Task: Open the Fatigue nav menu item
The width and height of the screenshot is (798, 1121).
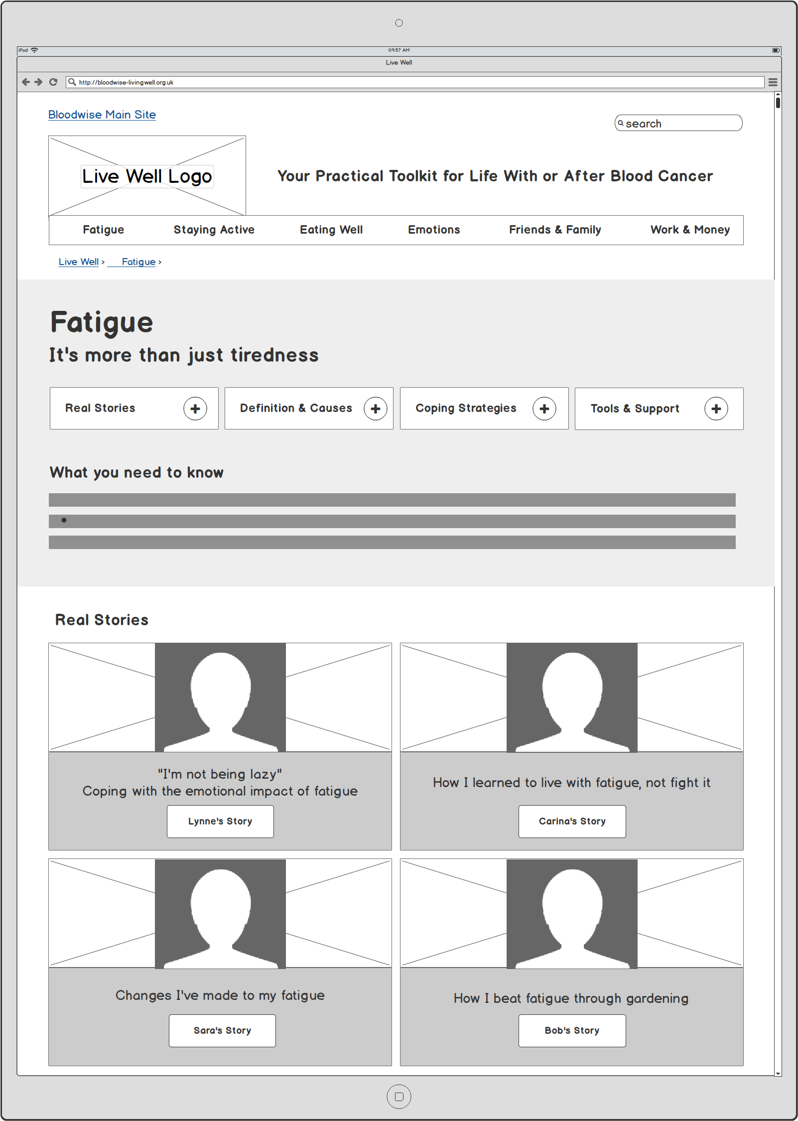Action: pyautogui.click(x=104, y=230)
